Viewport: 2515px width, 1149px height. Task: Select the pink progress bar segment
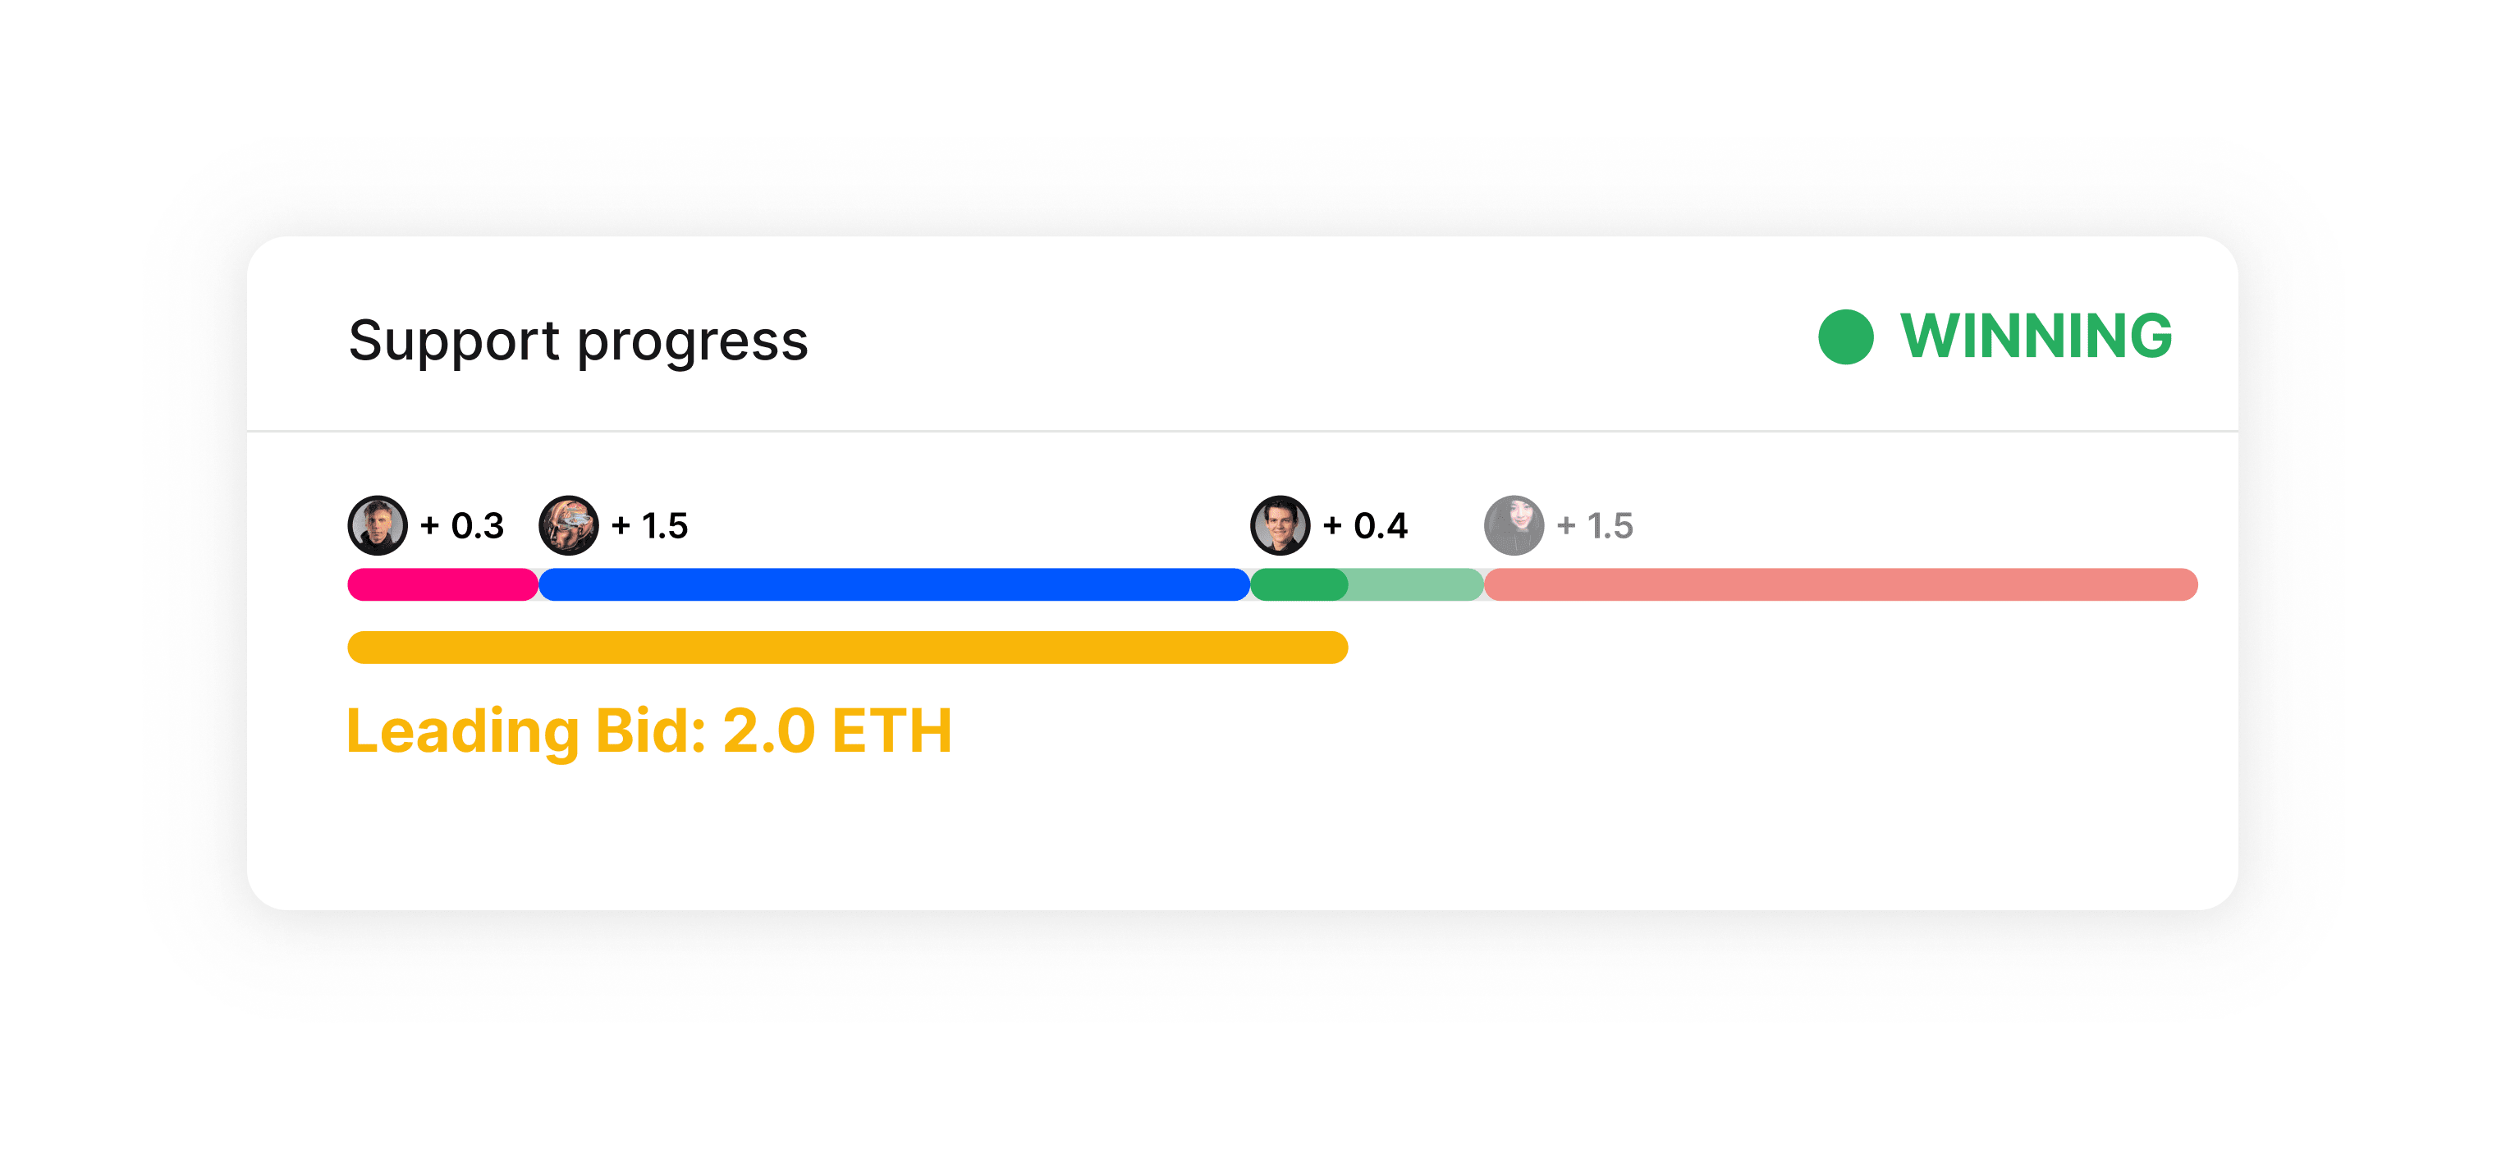442,584
